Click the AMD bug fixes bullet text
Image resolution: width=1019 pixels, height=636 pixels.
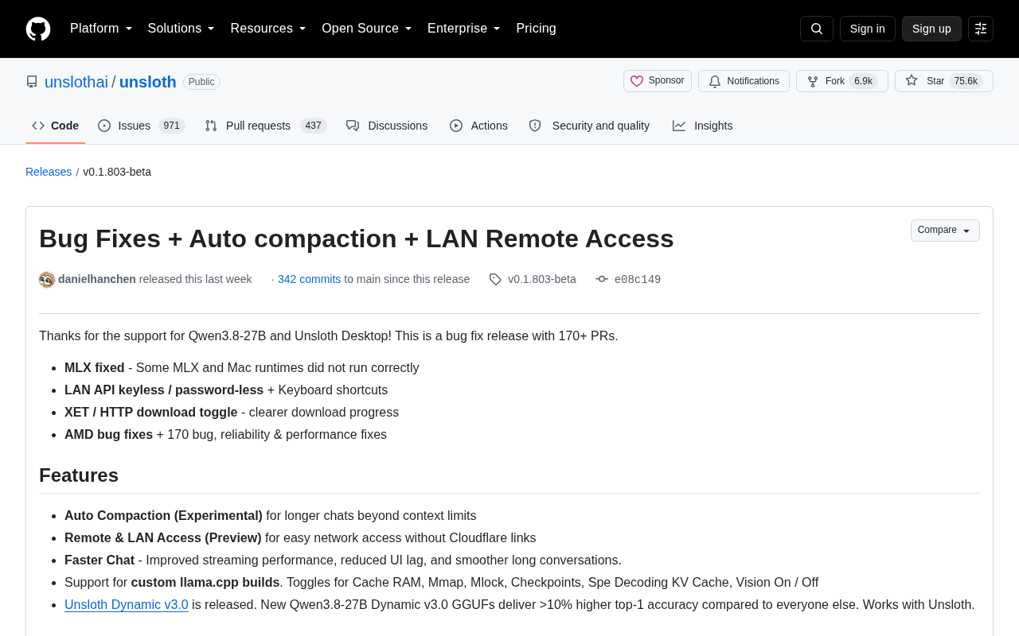[x=108, y=435]
